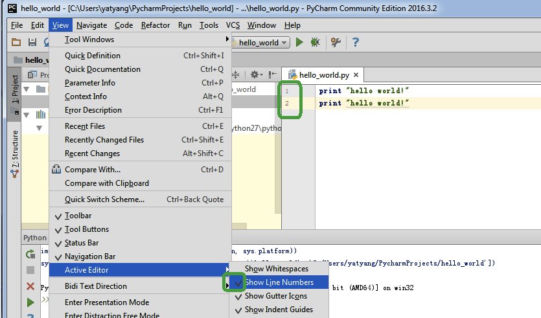Click the Rerun console icon
The width and height of the screenshot is (541, 318).
pos(30,255)
